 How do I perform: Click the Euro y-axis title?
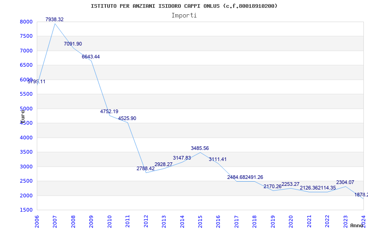click(x=23, y=116)
